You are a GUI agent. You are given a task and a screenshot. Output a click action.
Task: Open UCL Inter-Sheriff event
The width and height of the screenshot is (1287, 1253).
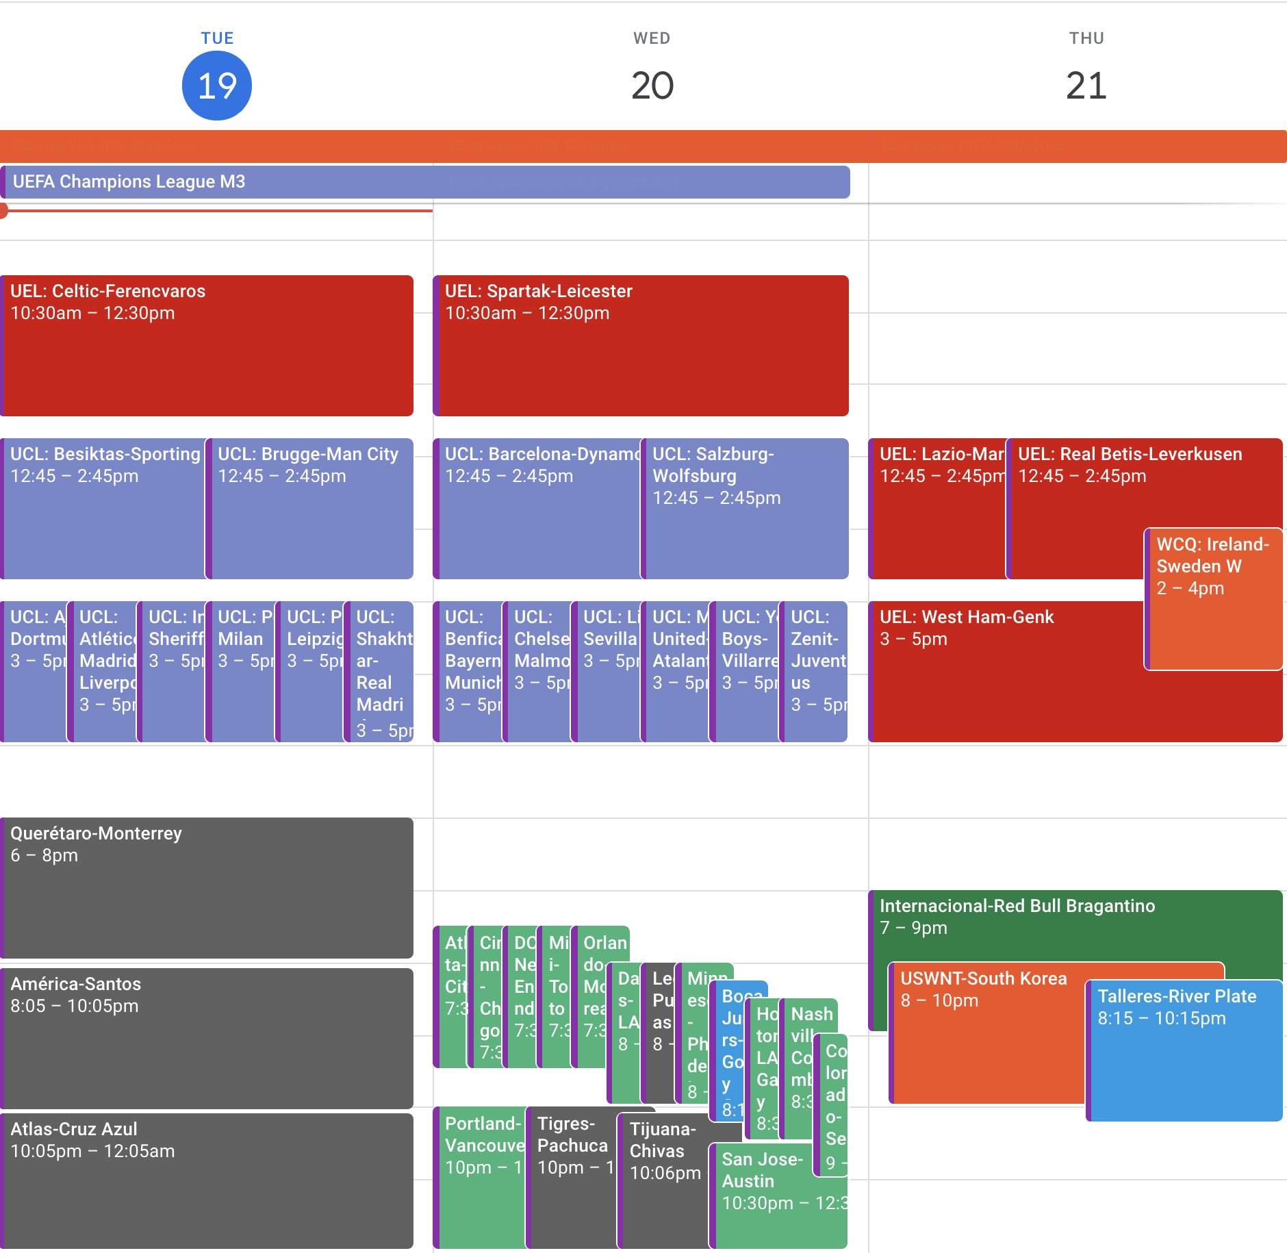point(172,672)
